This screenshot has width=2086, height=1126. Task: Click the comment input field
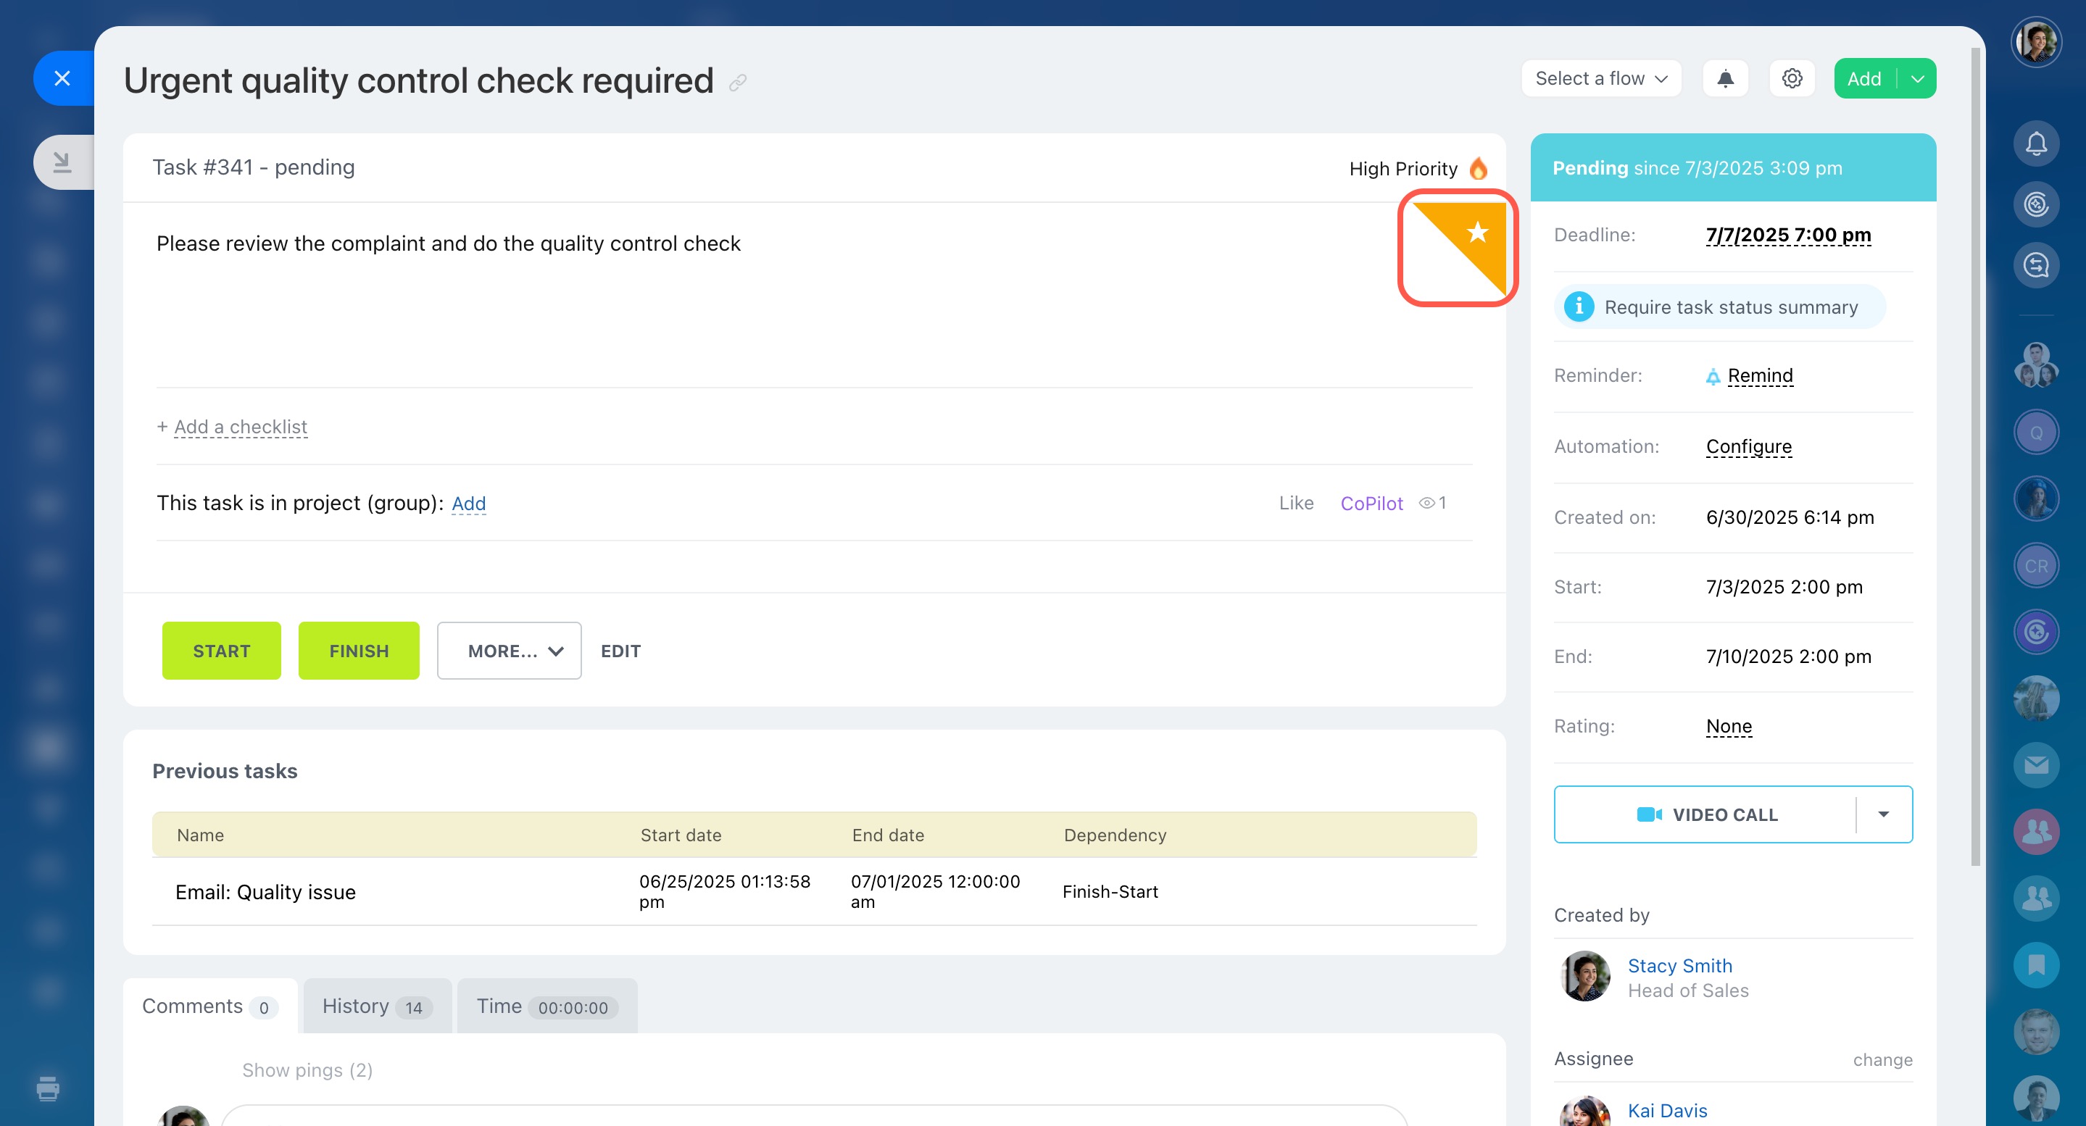pos(814,1115)
